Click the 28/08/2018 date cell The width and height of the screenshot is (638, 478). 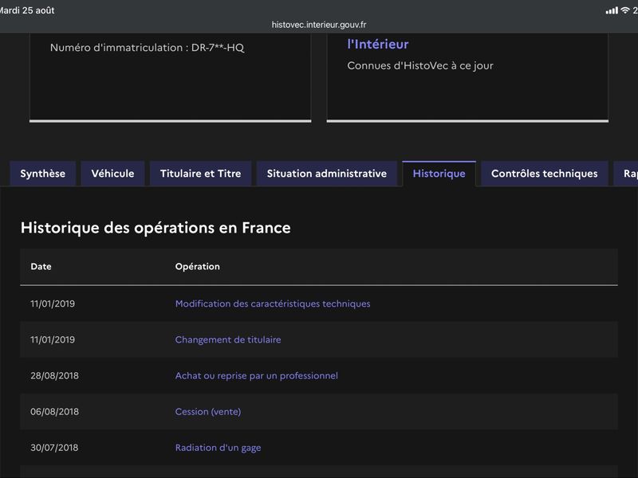click(x=54, y=375)
